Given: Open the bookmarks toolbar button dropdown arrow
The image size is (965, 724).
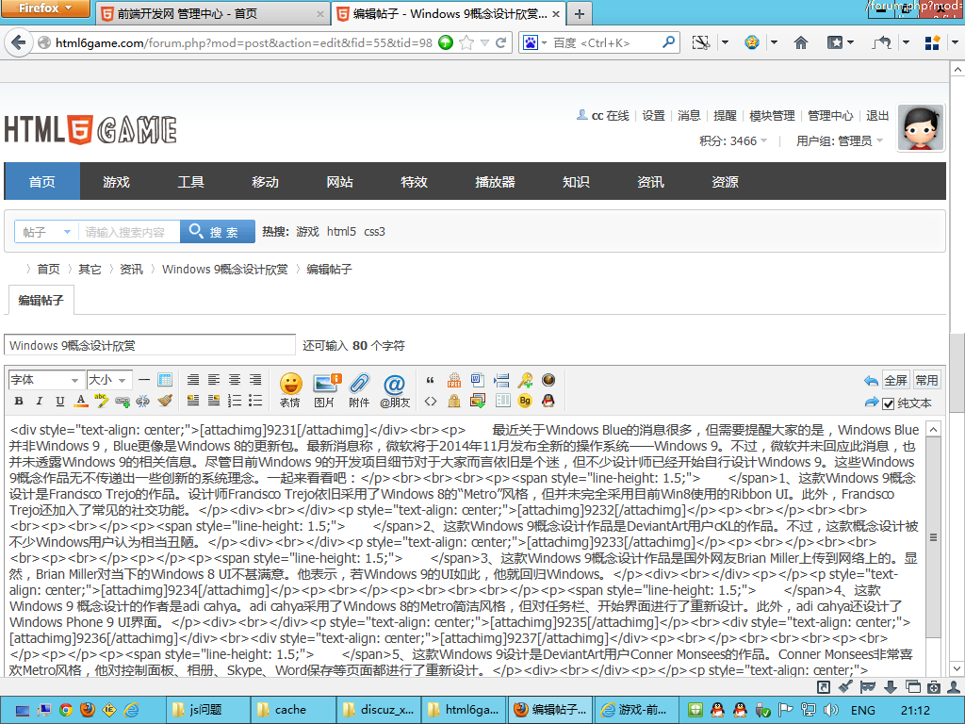Looking at the screenshot, I should click(851, 42).
